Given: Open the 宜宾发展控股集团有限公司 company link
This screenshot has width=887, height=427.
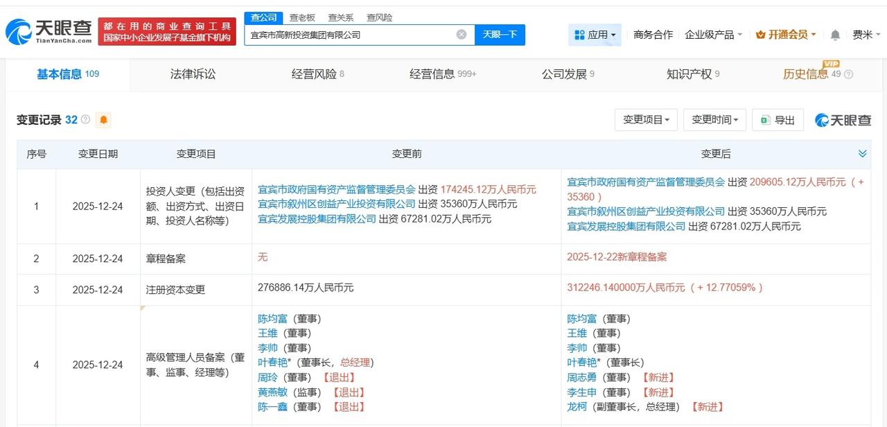Looking at the screenshot, I should tap(315, 220).
